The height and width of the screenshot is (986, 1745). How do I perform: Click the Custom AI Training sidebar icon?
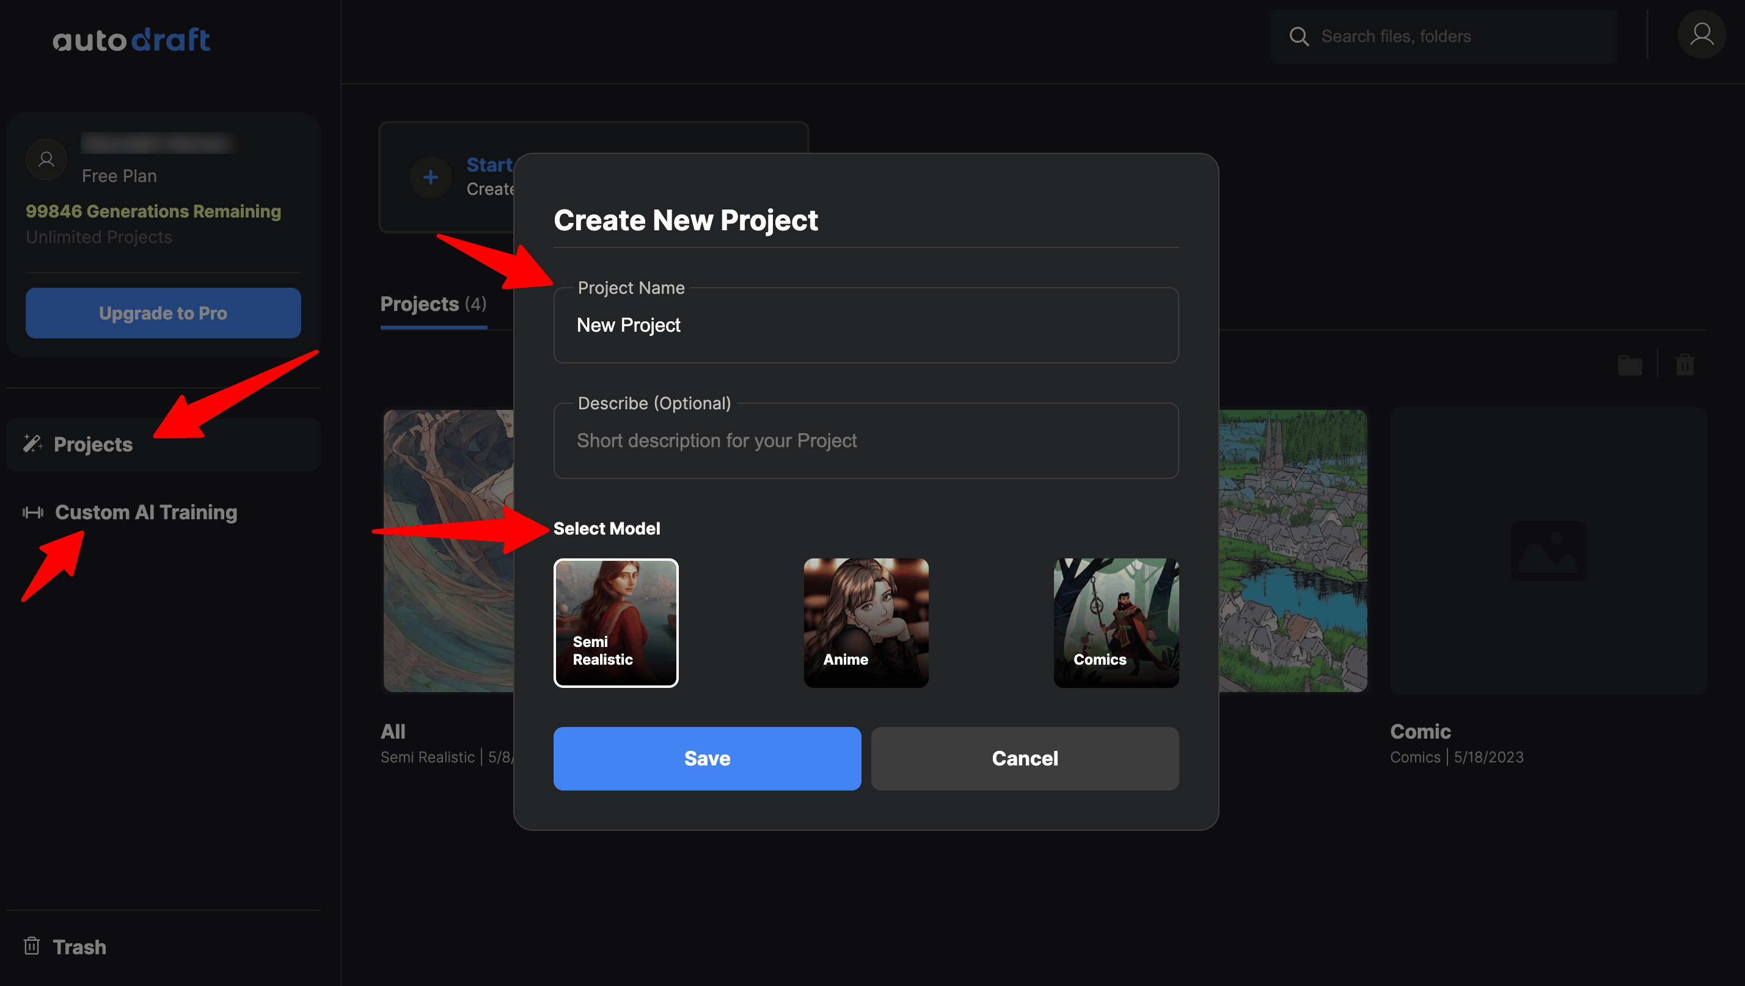click(x=33, y=513)
